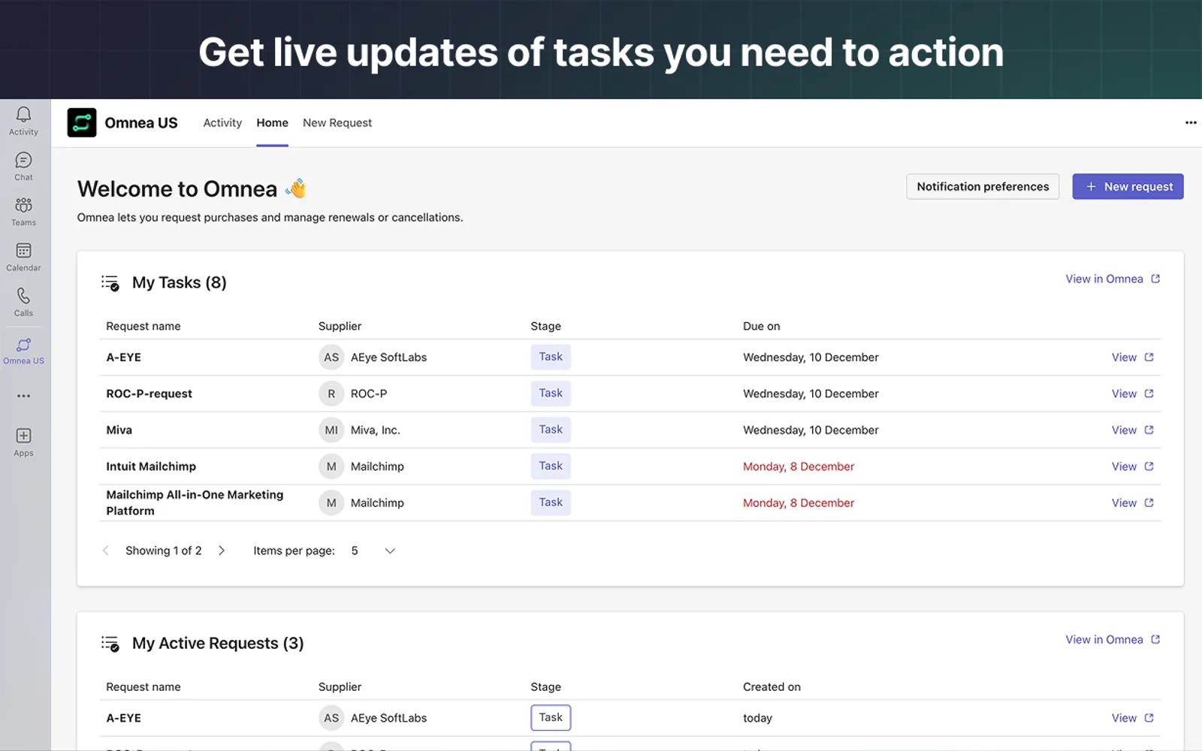Click the New request button
Viewport: 1202px width, 751px height.
pyautogui.click(x=1128, y=186)
